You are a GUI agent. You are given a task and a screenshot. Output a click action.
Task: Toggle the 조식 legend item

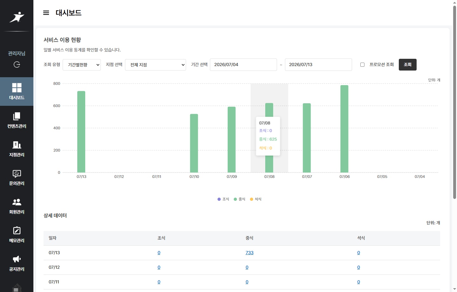click(223, 199)
